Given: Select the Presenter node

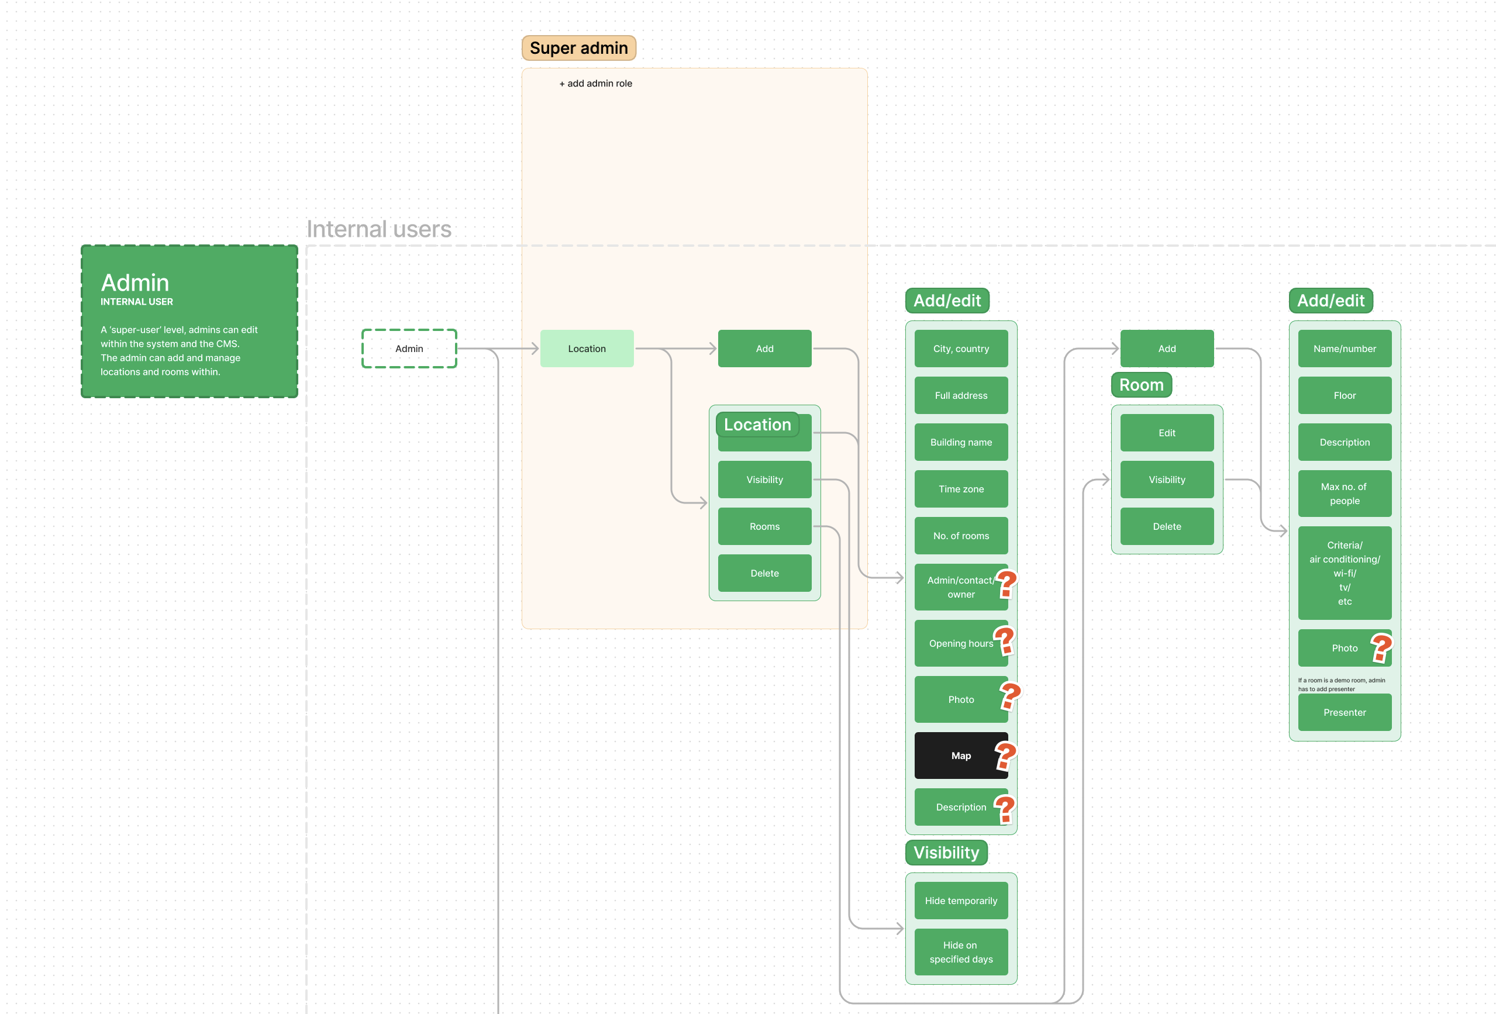Looking at the screenshot, I should (1345, 712).
